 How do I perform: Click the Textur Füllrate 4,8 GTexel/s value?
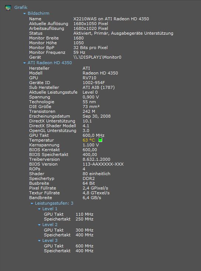click(x=96, y=193)
